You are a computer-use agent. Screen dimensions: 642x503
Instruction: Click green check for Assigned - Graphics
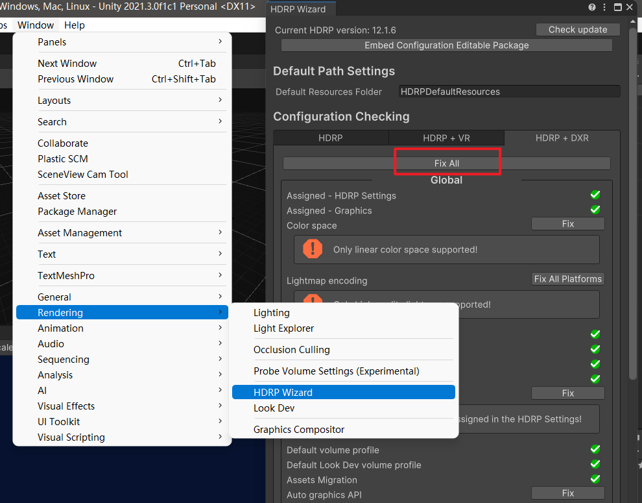(595, 210)
